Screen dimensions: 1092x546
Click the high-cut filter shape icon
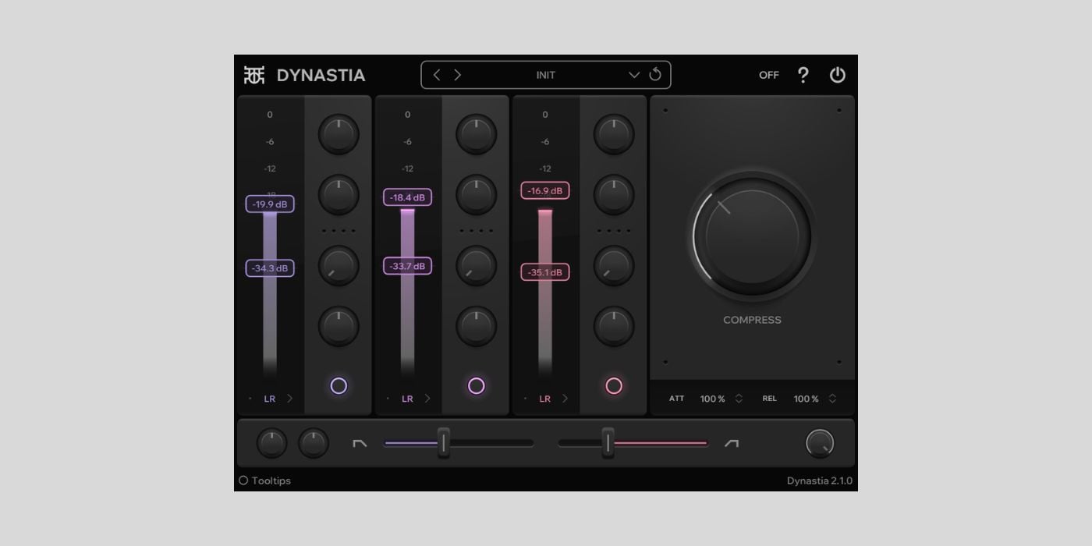pos(731,443)
